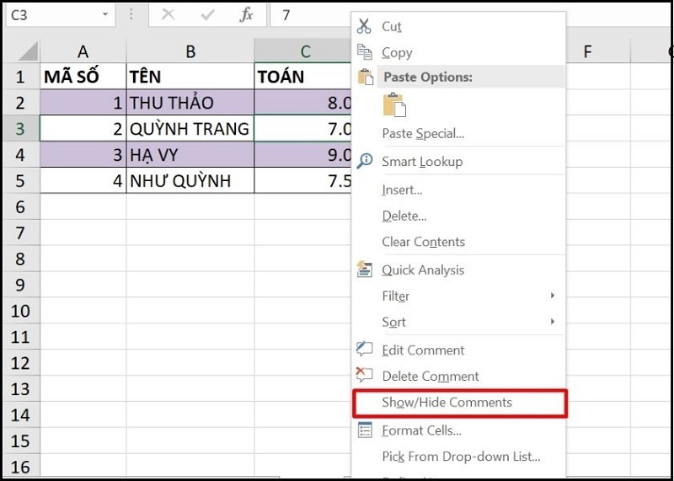Click the Cut scissors icon
This screenshot has height=481, width=674.
tap(364, 26)
